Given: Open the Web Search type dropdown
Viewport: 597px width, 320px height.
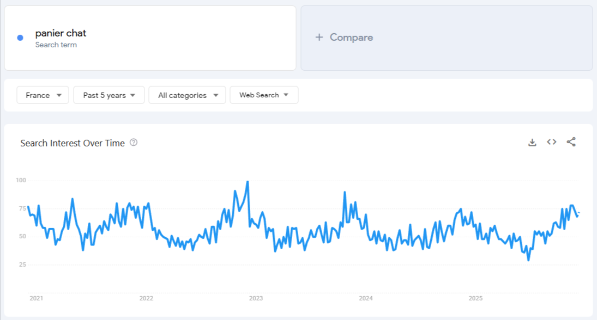Looking at the screenshot, I should (264, 95).
